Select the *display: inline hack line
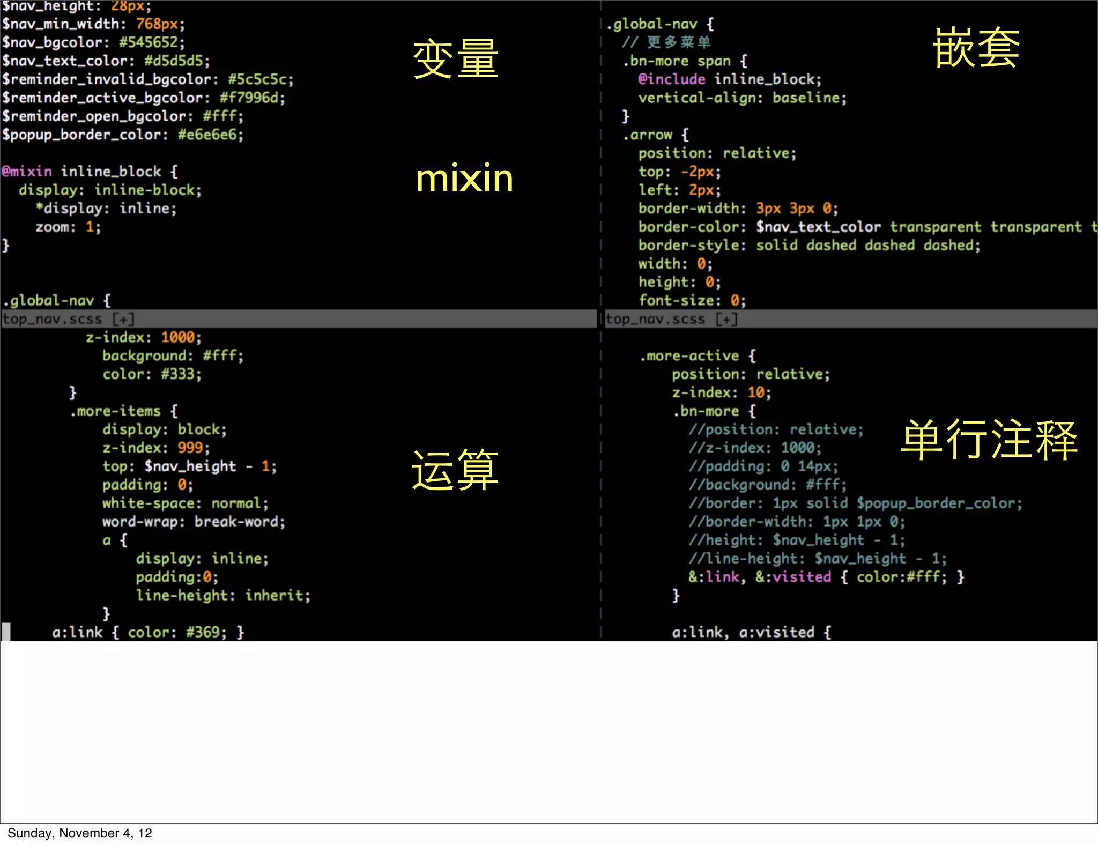1098x845 pixels. pos(106,209)
